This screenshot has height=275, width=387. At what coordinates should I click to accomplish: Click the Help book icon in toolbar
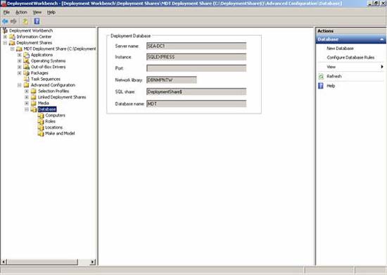click(x=37, y=22)
